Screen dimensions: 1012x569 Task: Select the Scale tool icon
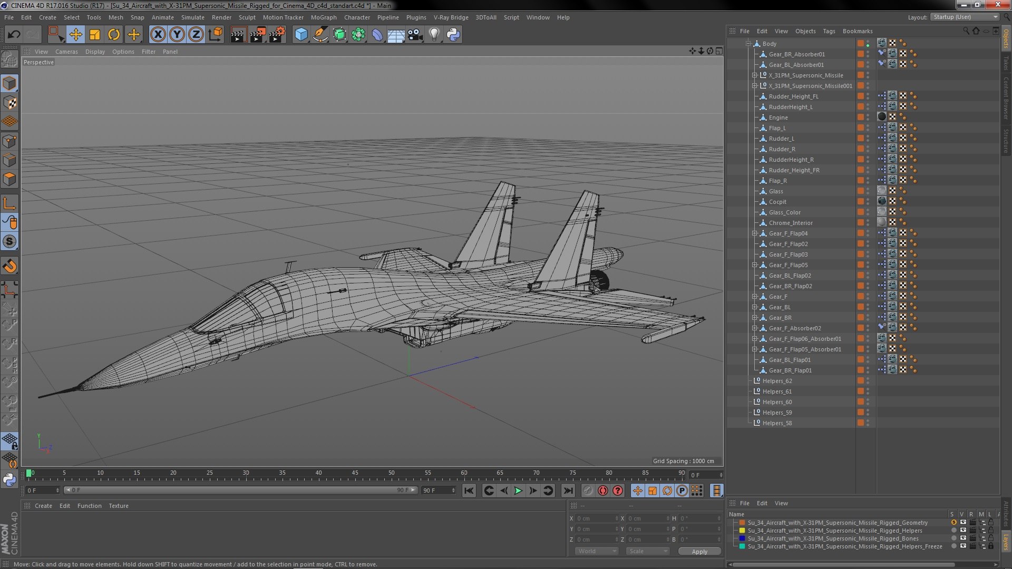tap(95, 35)
